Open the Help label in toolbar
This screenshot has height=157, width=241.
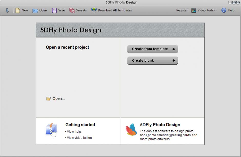(231, 10)
